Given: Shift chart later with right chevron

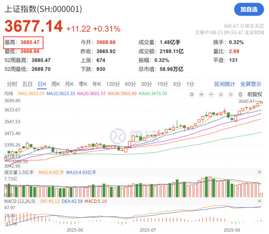Looking at the screenshot, I should (230, 94).
